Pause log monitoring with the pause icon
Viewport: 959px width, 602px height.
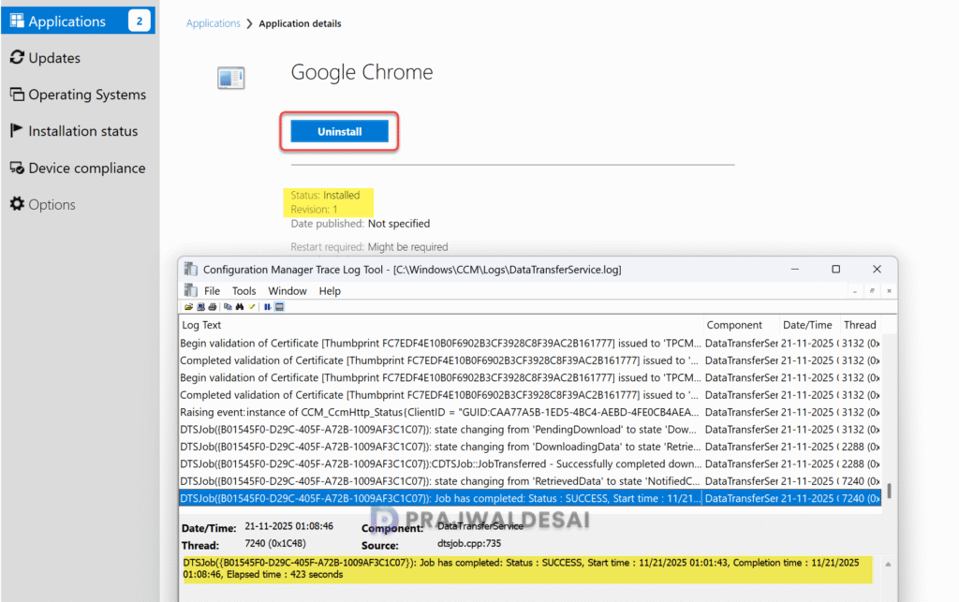[x=267, y=307]
